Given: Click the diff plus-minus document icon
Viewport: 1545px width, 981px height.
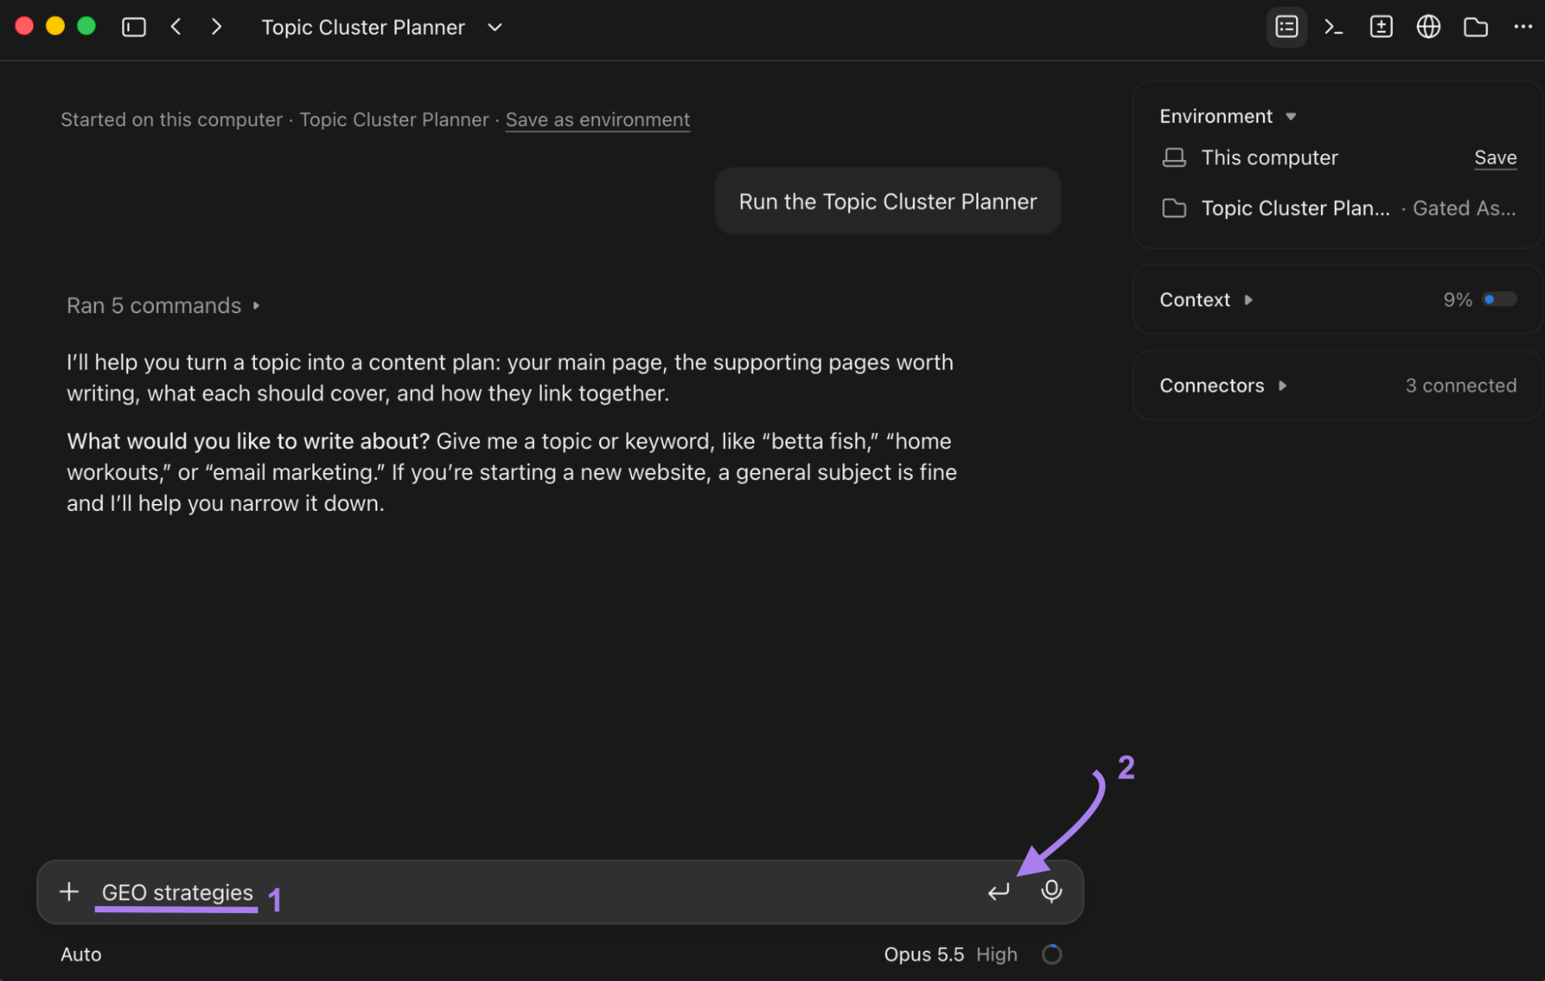Looking at the screenshot, I should pos(1381,27).
